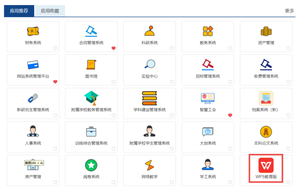Click the 训练综合管理系统 label text
This screenshot has width=297, height=191.
tap(91, 143)
